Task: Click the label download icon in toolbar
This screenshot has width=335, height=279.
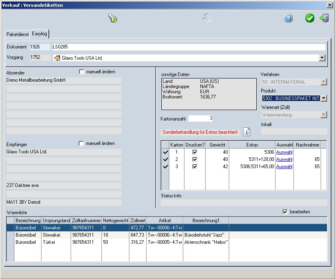Action: point(113,18)
